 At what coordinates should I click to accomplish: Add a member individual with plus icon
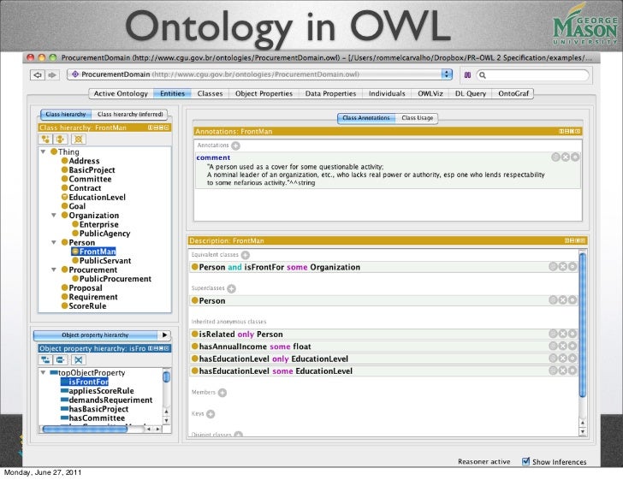(x=222, y=392)
